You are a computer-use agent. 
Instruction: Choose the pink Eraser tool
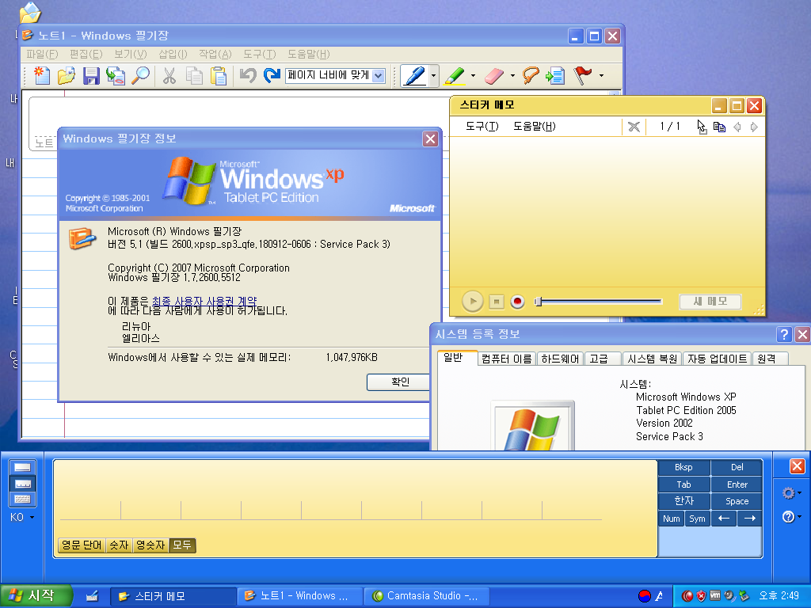point(493,75)
